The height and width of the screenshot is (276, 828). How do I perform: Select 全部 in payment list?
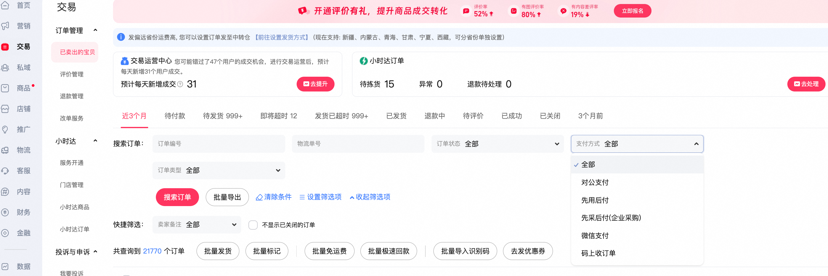[x=637, y=164]
